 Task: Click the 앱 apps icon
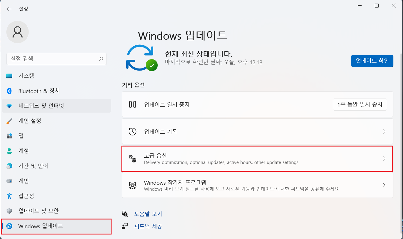click(x=9, y=136)
